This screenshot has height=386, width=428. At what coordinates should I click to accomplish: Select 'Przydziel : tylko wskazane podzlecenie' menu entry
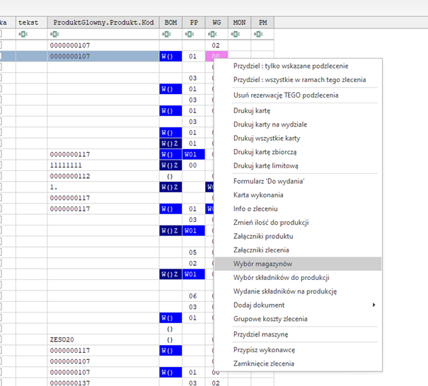[x=298, y=66]
